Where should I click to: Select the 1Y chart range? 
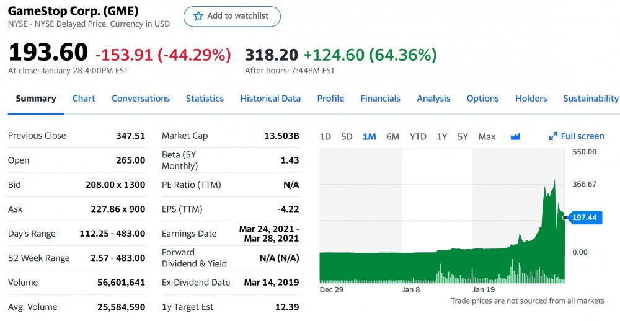pos(441,136)
